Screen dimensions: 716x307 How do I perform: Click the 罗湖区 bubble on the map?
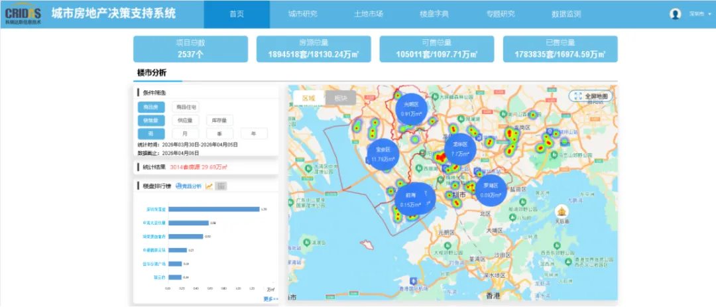(491, 190)
